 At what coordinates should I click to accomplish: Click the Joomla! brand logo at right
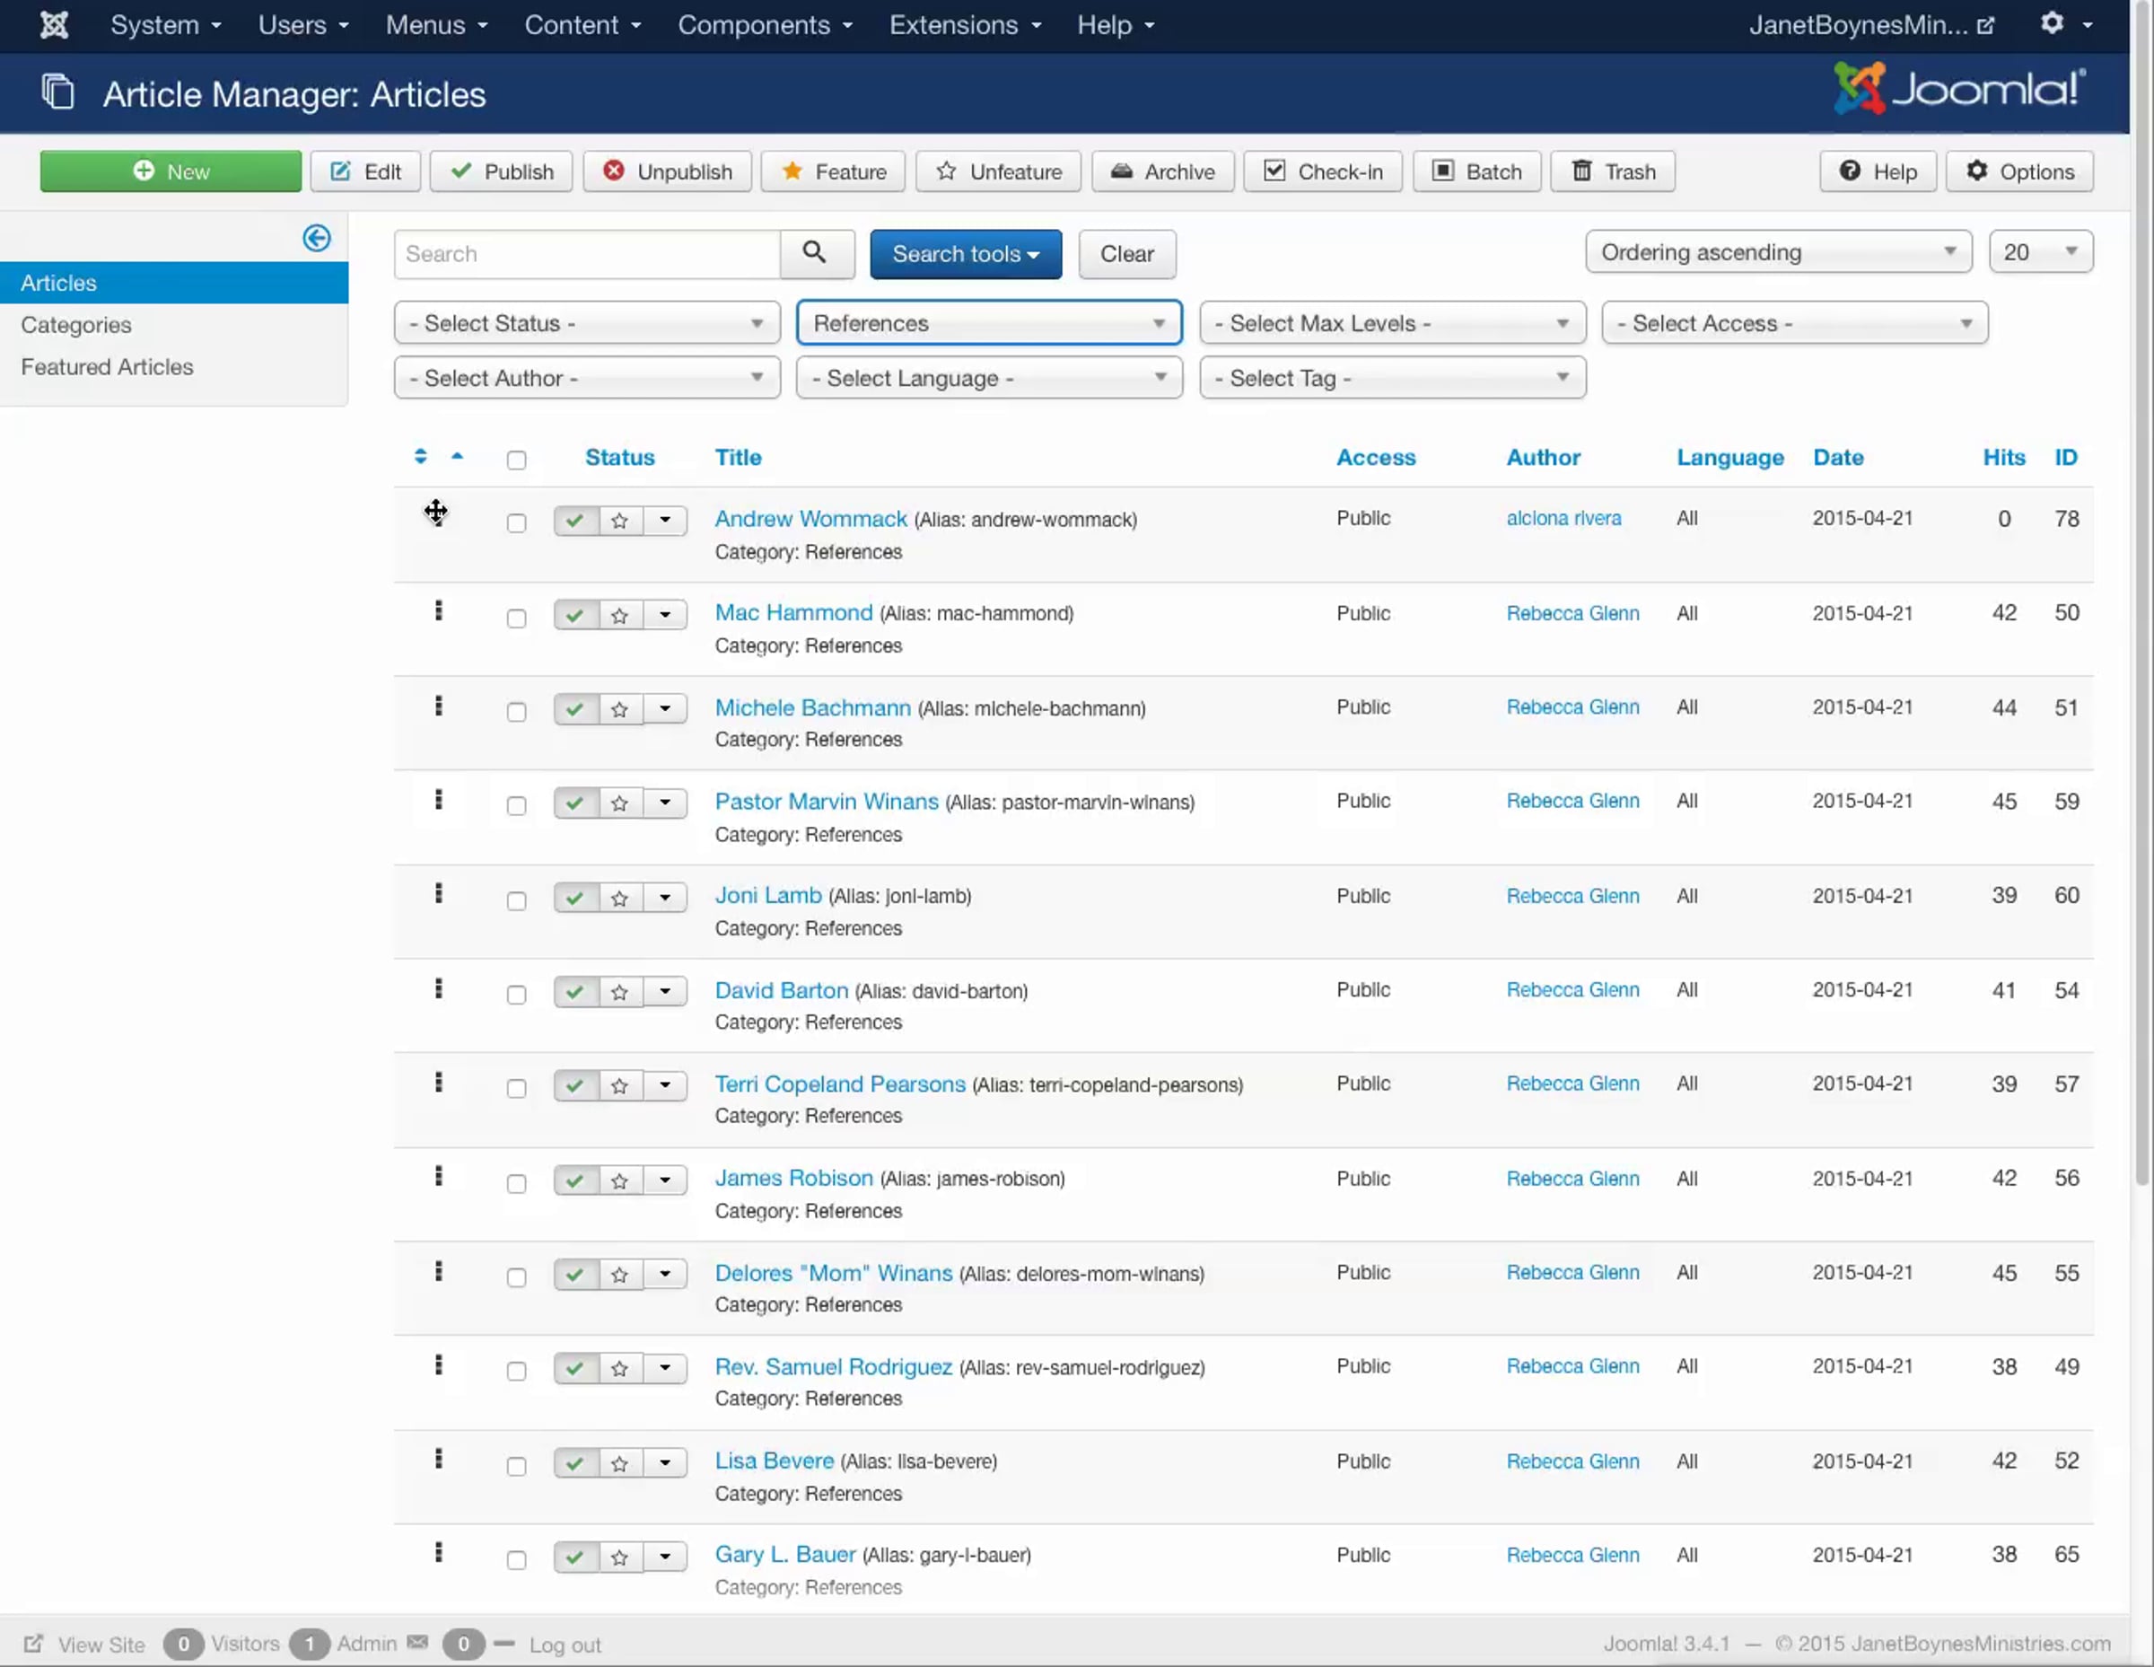click(x=1960, y=89)
